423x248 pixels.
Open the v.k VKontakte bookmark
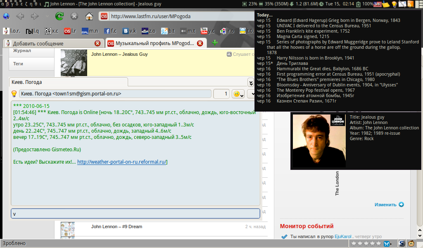[129, 31]
